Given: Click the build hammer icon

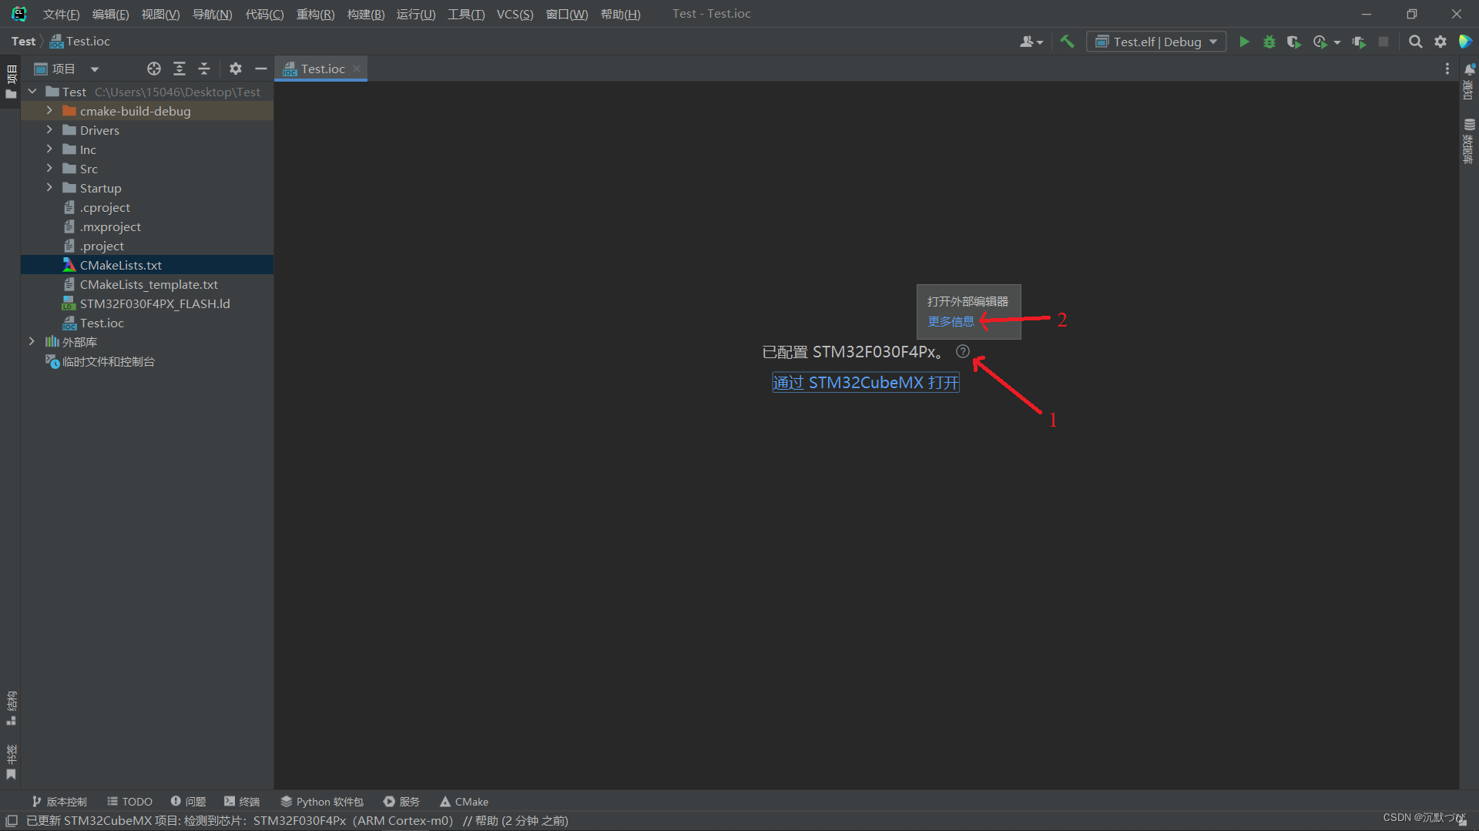Looking at the screenshot, I should pyautogui.click(x=1067, y=42).
